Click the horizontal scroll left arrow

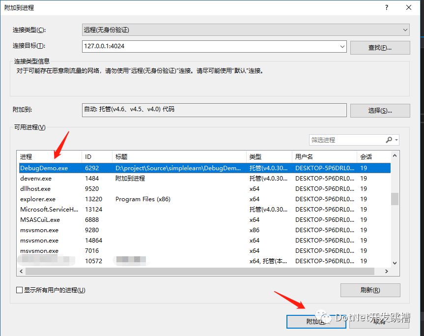[21, 271]
